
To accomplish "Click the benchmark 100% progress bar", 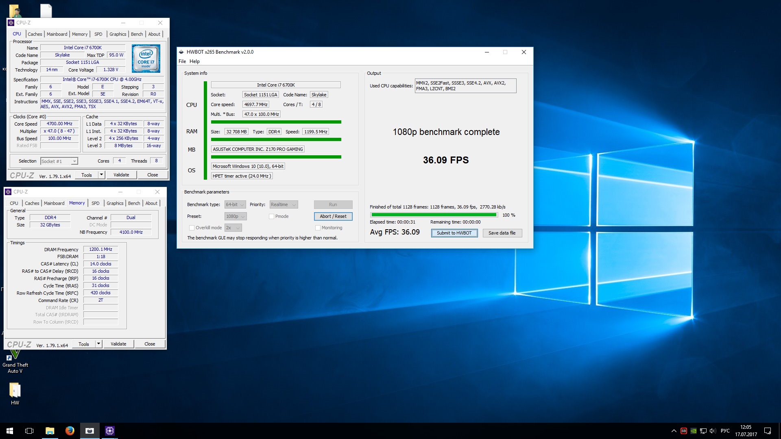I will [x=434, y=215].
